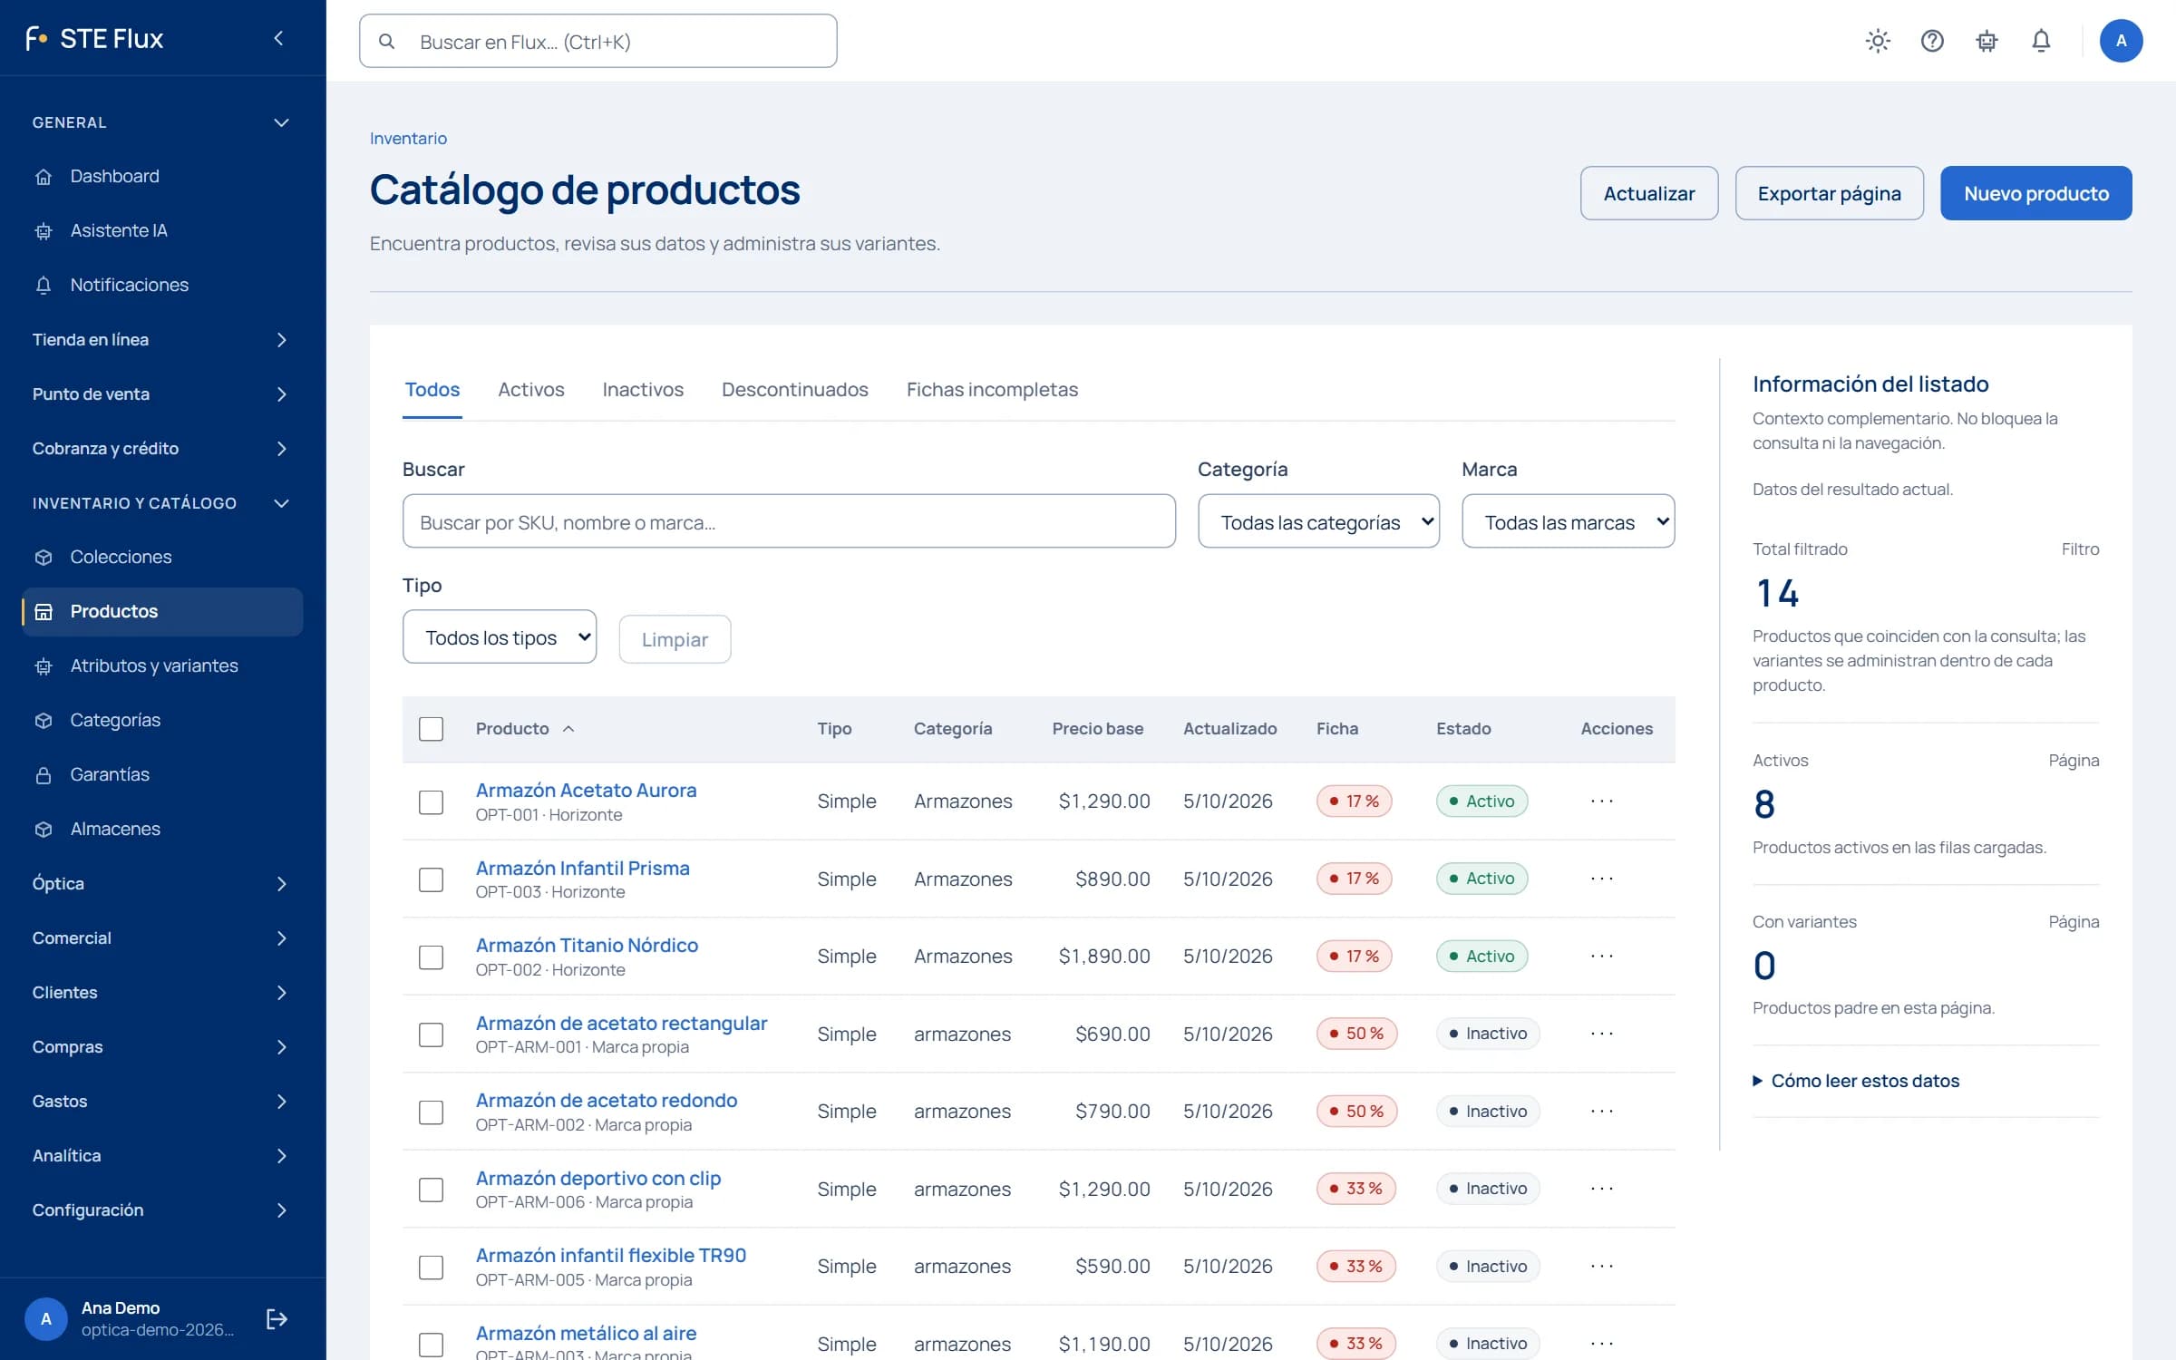The width and height of the screenshot is (2176, 1360).
Task: Click the Actualizar button
Action: 1648,193
